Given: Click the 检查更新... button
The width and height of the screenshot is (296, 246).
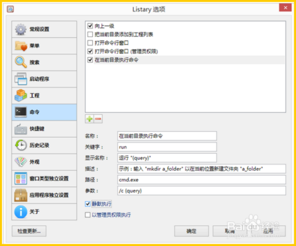Looking at the screenshot, I should pos(29,231).
